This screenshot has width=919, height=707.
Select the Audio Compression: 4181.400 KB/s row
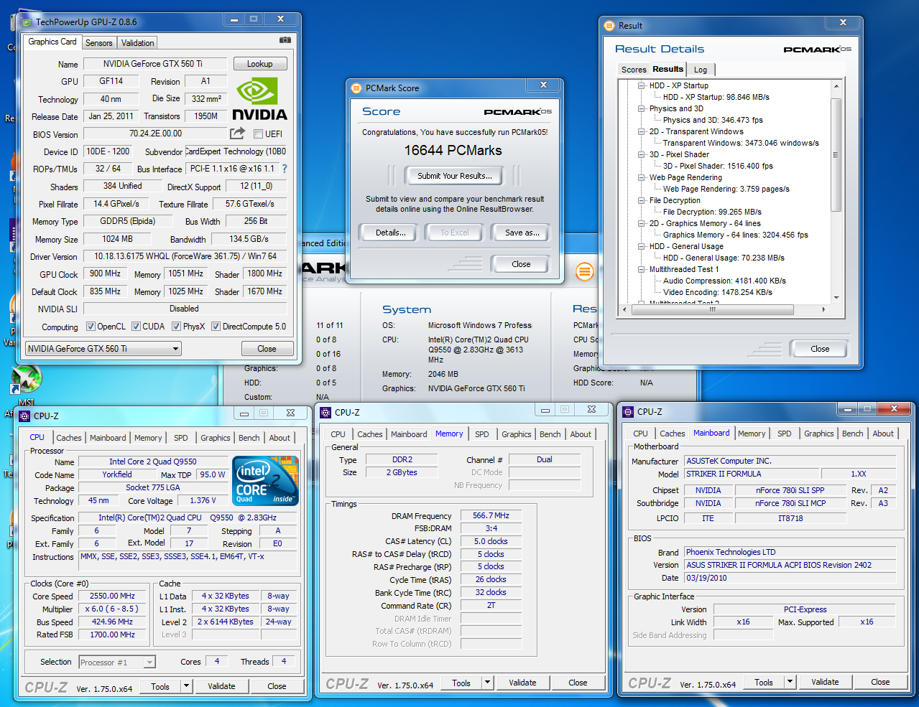click(x=724, y=281)
